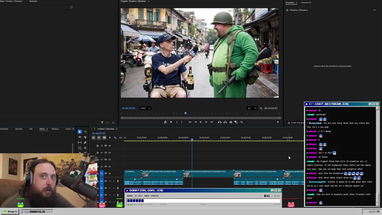Add a marker from timeline header

point(110,138)
